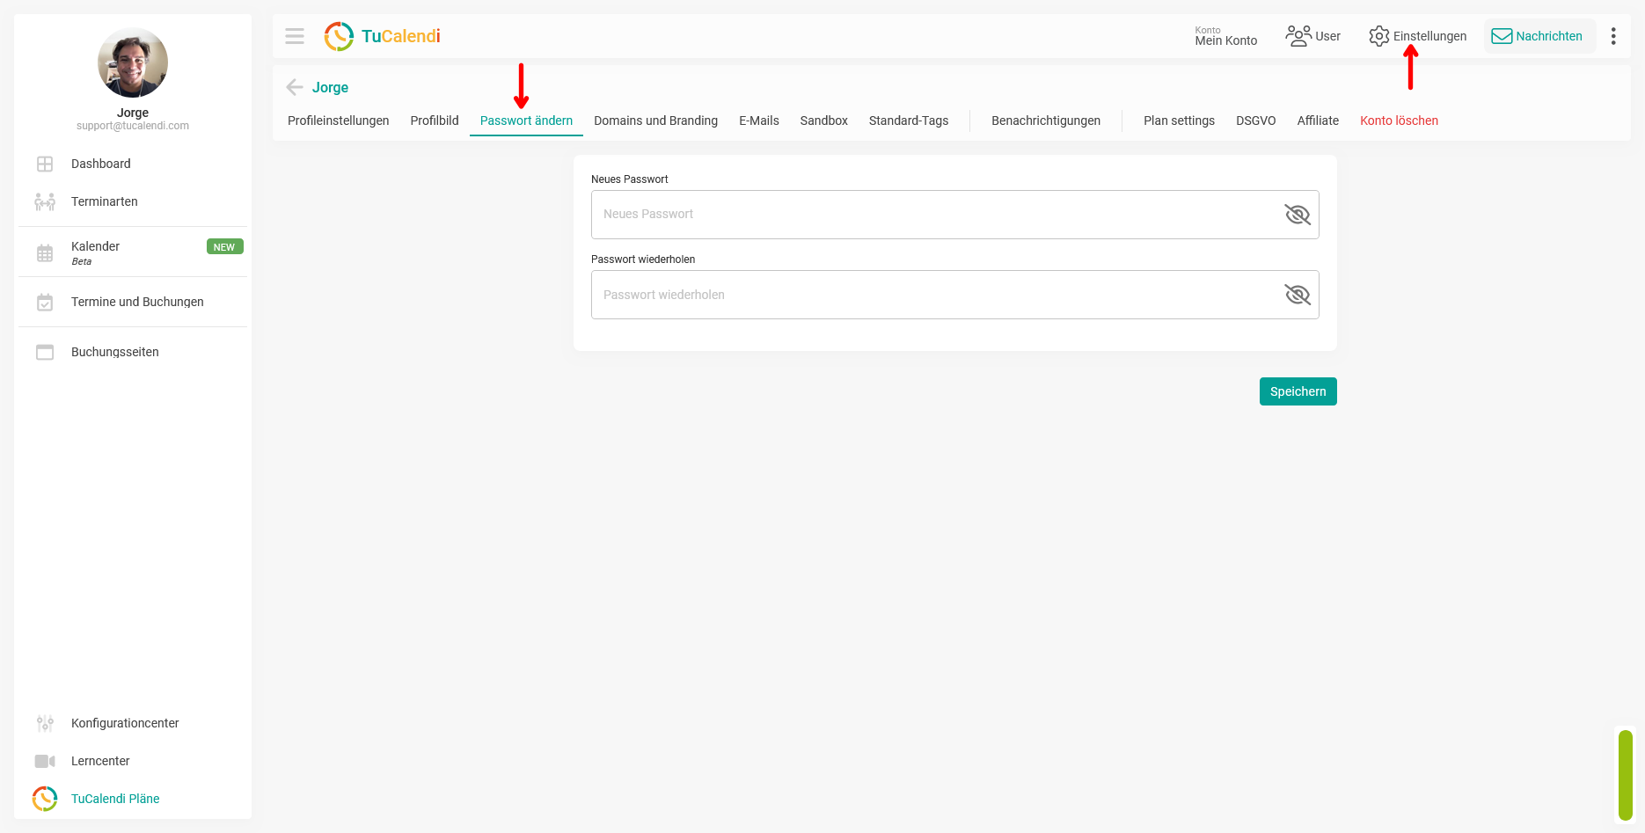The height and width of the screenshot is (833, 1645).
Task: Click the Einstellungen gear icon
Action: [x=1378, y=36]
